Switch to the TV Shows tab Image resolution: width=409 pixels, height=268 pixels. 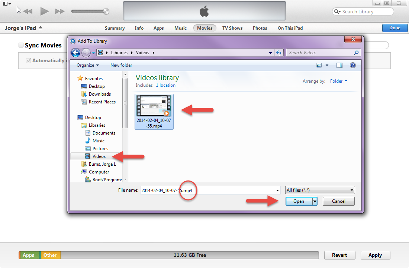tap(232, 28)
